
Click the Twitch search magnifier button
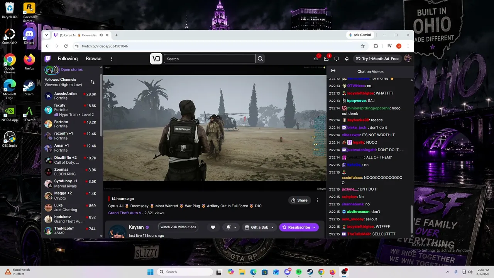pyautogui.click(x=260, y=59)
